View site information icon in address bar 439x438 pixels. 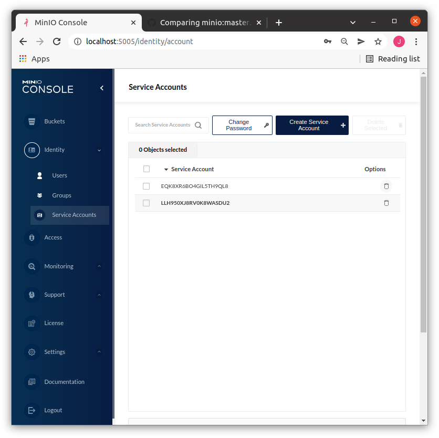[78, 41]
